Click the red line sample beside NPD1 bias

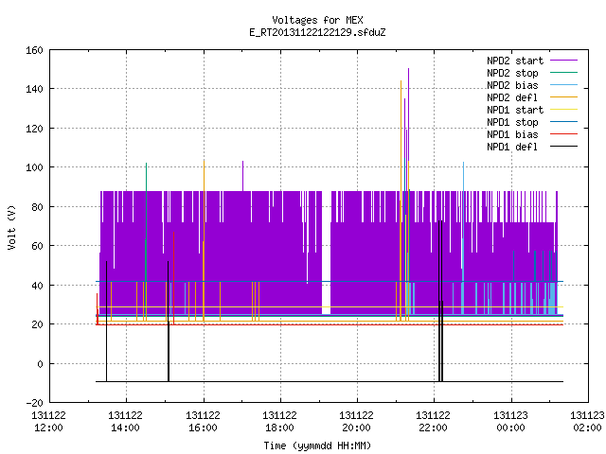point(563,134)
